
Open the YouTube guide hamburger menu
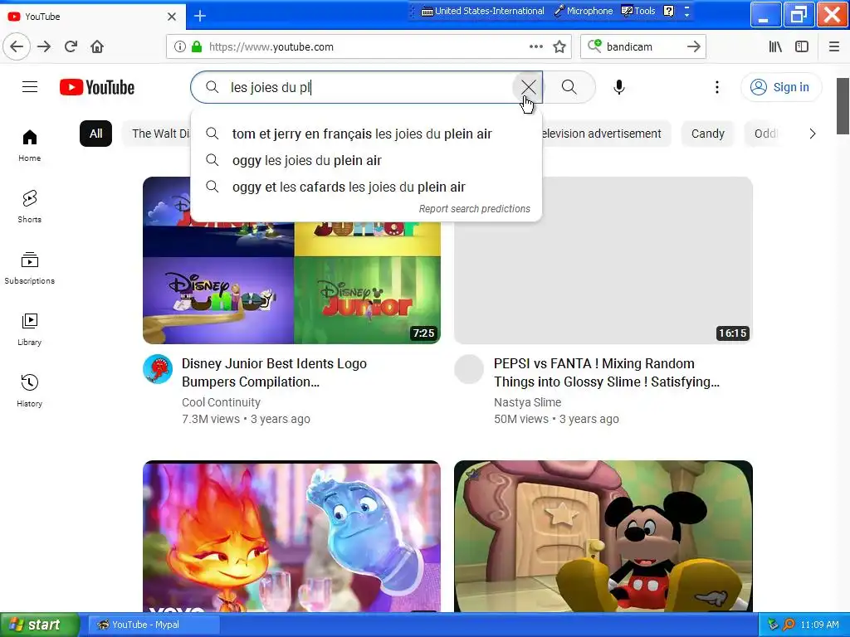(30, 87)
